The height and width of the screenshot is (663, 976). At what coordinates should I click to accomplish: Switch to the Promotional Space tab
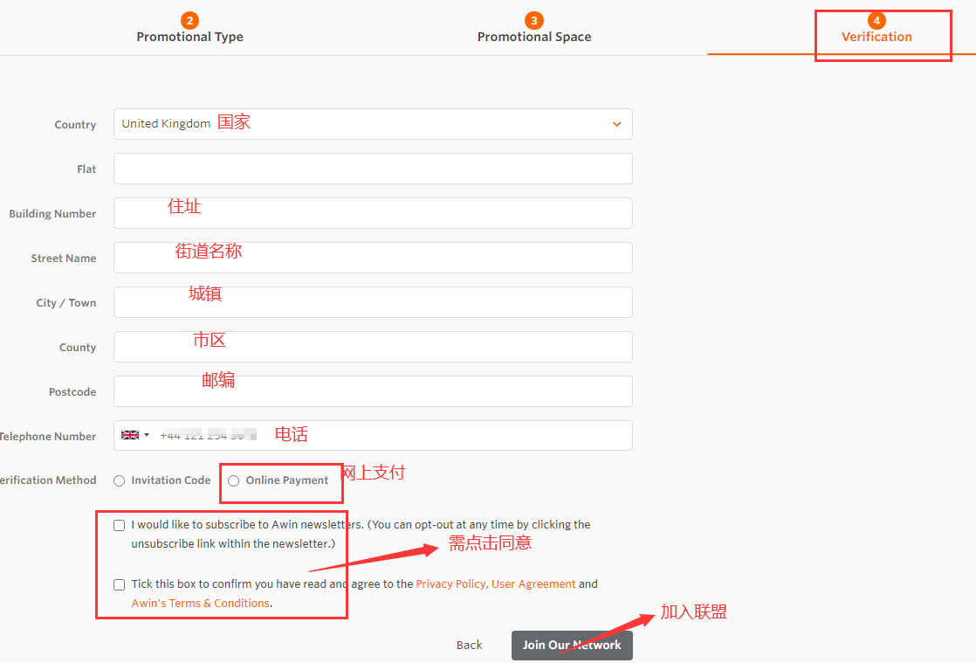pos(534,37)
